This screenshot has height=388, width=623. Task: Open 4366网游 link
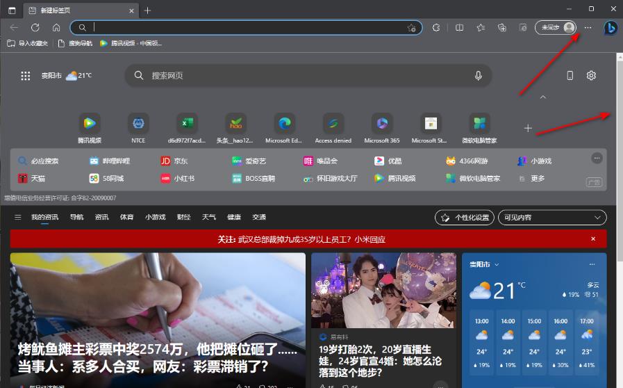click(467, 161)
